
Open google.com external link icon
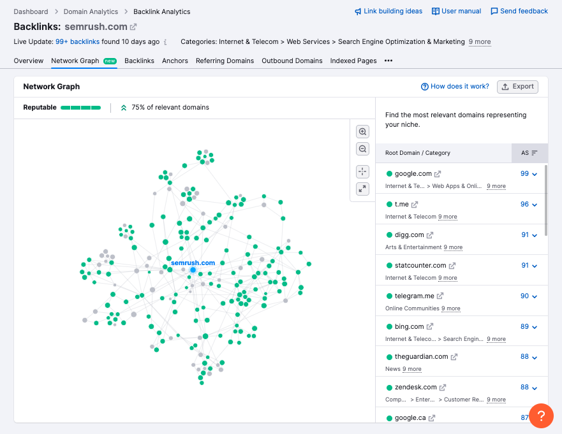(438, 174)
